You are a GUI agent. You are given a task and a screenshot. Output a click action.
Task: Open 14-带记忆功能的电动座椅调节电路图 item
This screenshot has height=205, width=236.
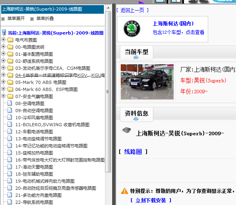pos(51,146)
